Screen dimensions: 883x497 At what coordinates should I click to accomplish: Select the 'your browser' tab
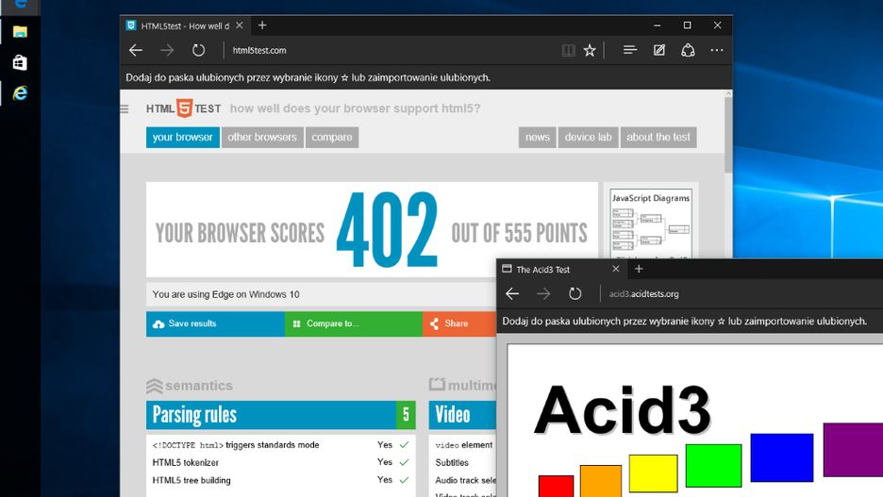pyautogui.click(x=182, y=138)
